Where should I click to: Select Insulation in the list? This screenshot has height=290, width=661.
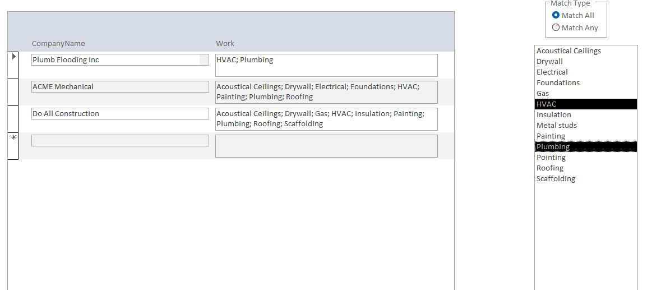click(554, 115)
